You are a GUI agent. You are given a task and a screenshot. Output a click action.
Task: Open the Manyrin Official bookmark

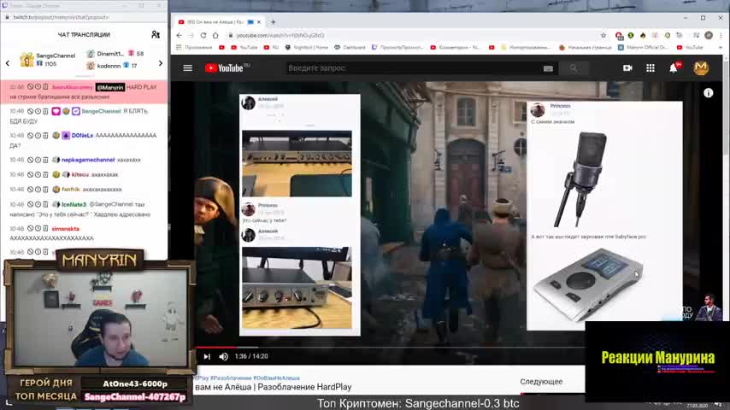[644, 48]
